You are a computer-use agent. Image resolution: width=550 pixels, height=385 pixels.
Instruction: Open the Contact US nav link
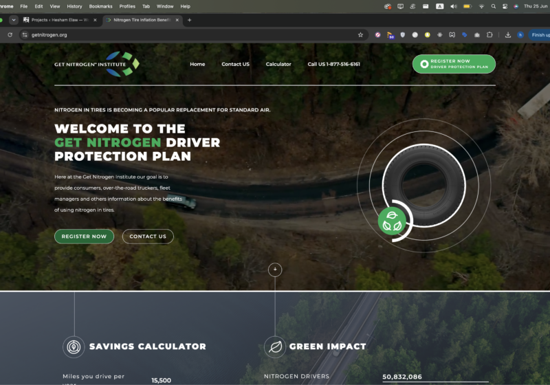point(235,64)
